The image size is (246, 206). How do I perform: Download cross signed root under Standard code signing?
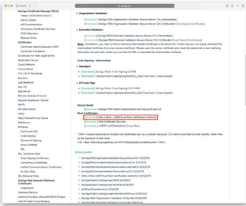click(x=87, y=76)
